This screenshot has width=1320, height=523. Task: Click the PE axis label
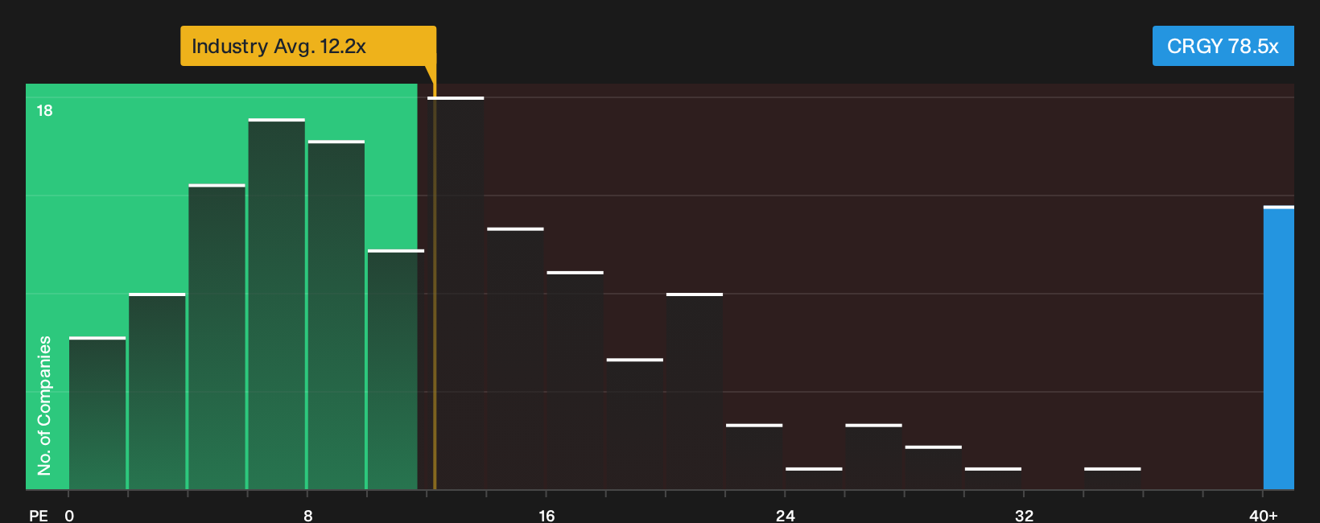[x=39, y=516]
